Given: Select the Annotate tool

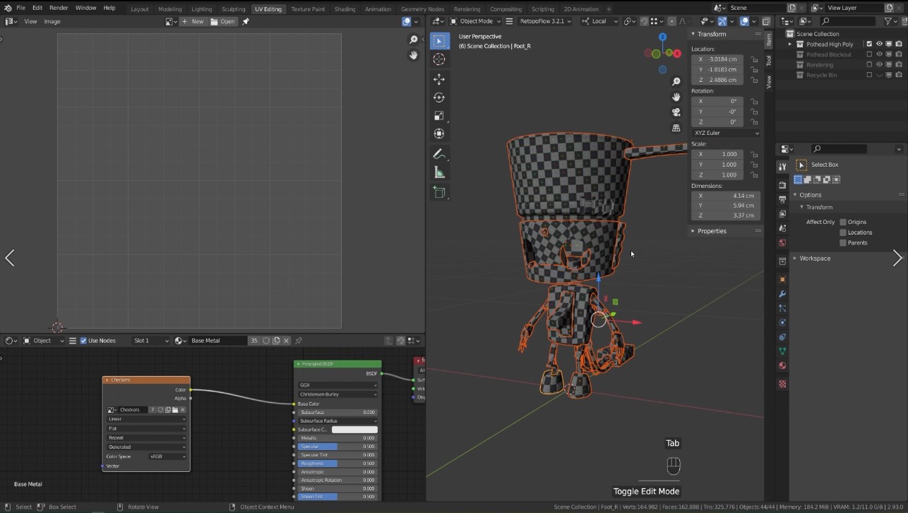Looking at the screenshot, I should pyautogui.click(x=439, y=154).
